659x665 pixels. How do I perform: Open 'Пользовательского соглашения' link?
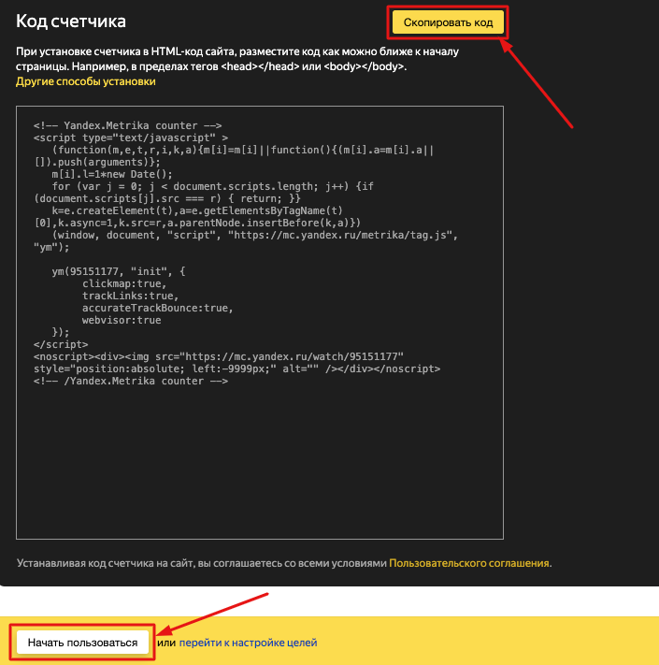pyautogui.click(x=468, y=563)
